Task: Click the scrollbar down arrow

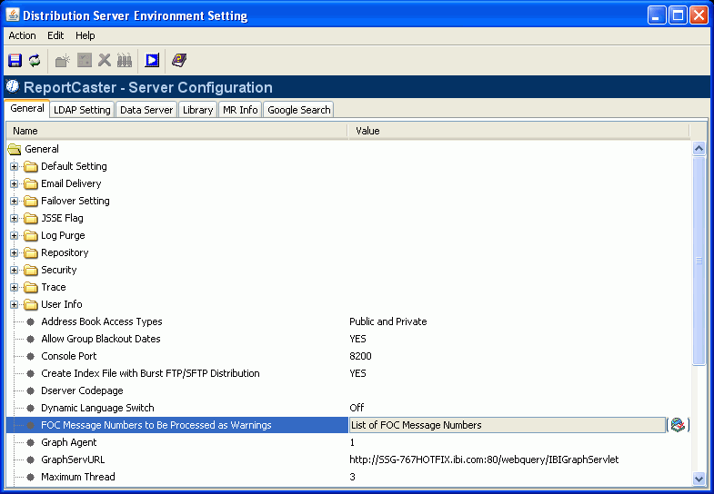Action: [x=699, y=478]
